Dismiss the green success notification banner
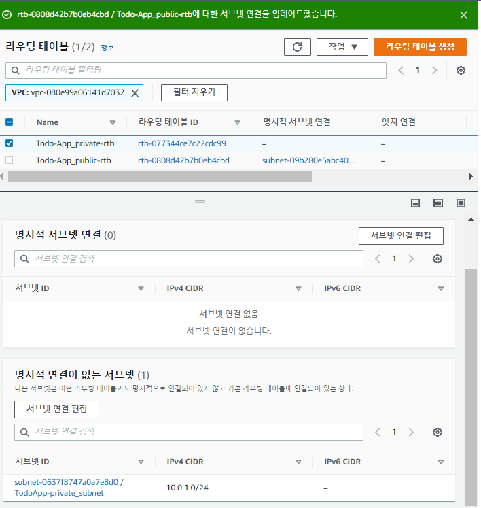 tap(463, 15)
